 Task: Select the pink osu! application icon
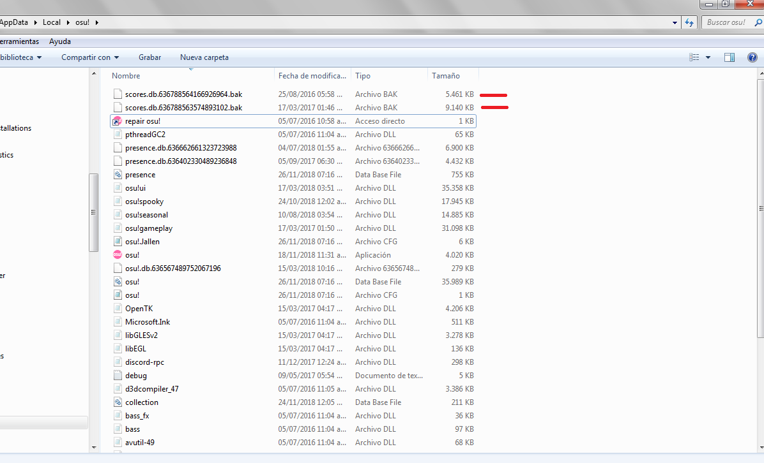118,255
